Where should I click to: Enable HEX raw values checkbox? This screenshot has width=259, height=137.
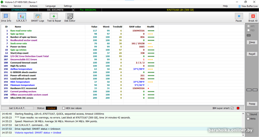[x=63, y=108]
